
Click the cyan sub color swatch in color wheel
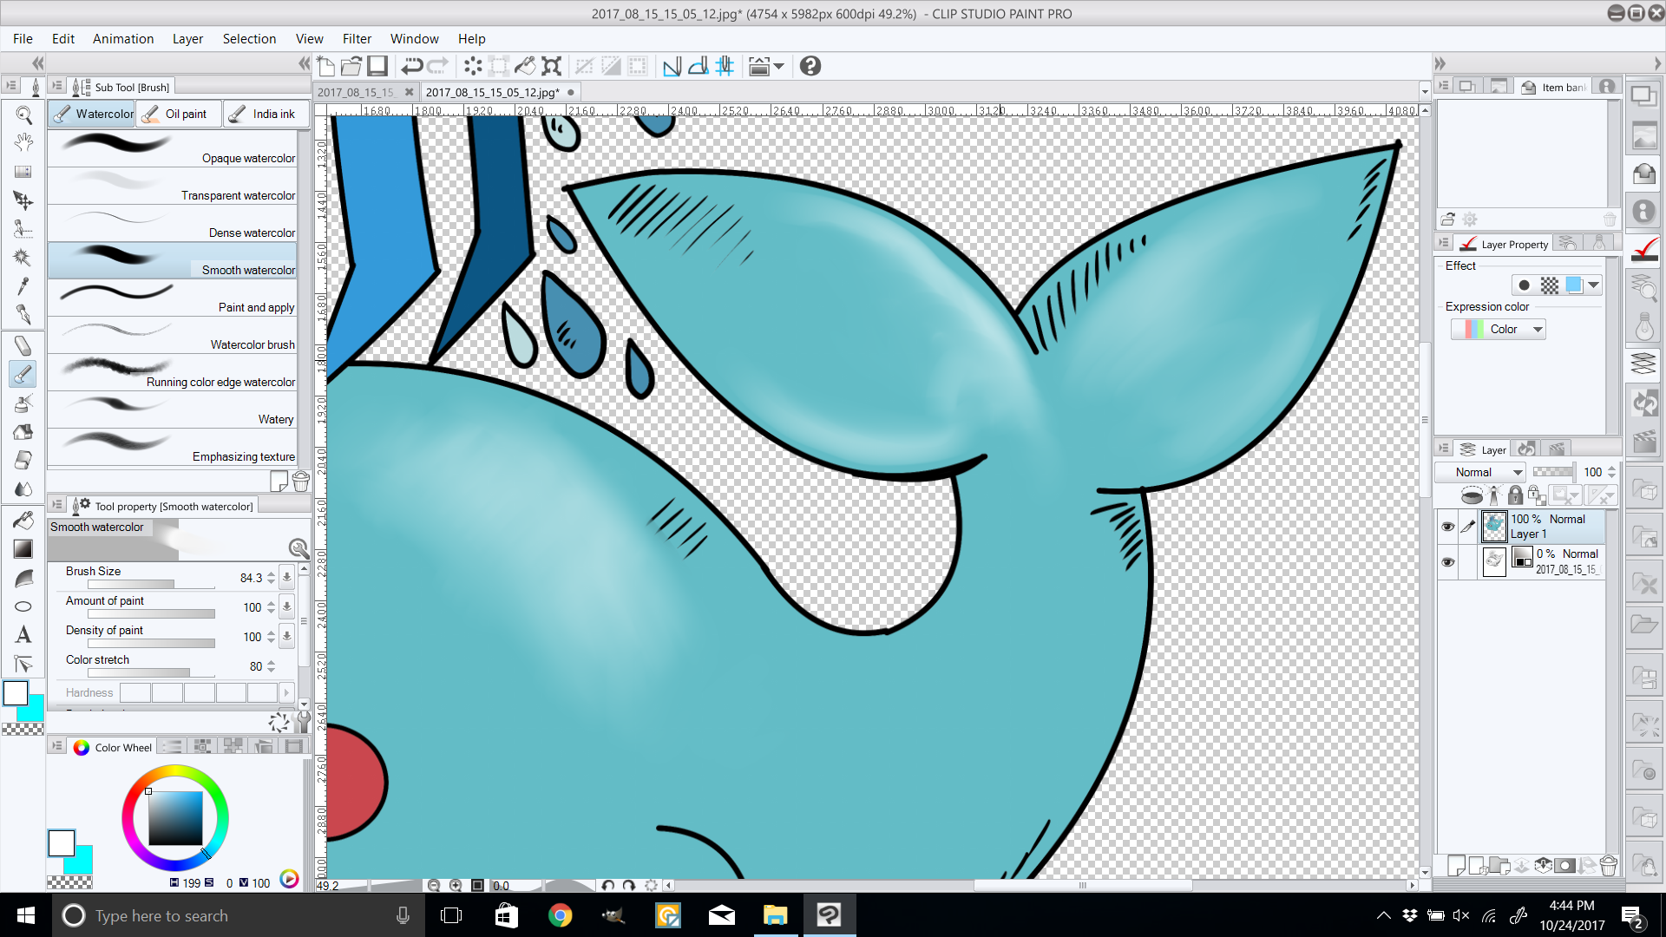82,862
